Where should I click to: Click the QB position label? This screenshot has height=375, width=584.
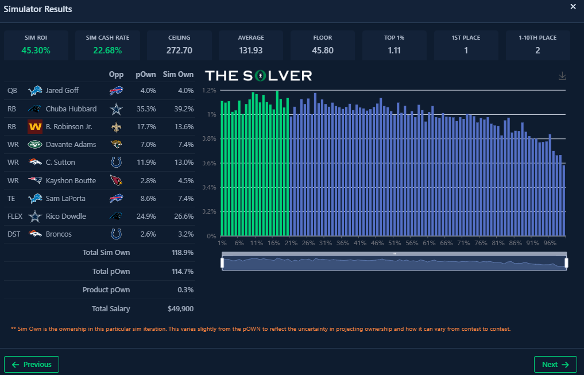[x=12, y=91]
